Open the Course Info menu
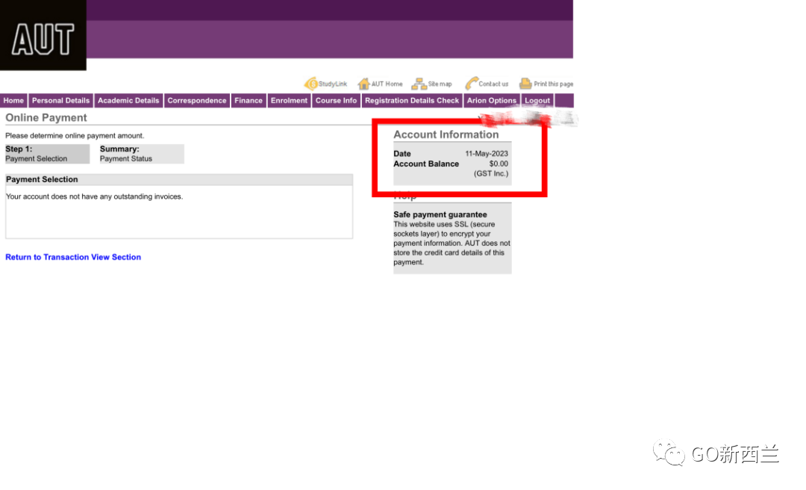The height and width of the screenshot is (490, 806). (x=336, y=100)
